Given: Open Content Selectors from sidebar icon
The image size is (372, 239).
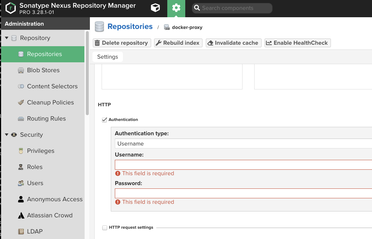Looking at the screenshot, I should pyautogui.click(x=21, y=87).
